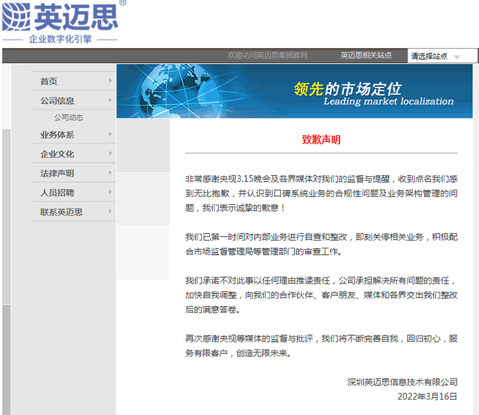The width and height of the screenshot is (479, 415).
Task: Open the 请选择站点 site selector dropdown
Action: (x=437, y=56)
